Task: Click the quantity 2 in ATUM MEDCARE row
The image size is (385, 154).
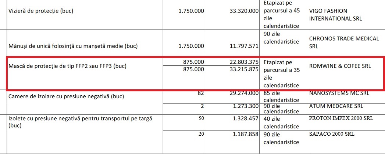Action: click(203, 106)
